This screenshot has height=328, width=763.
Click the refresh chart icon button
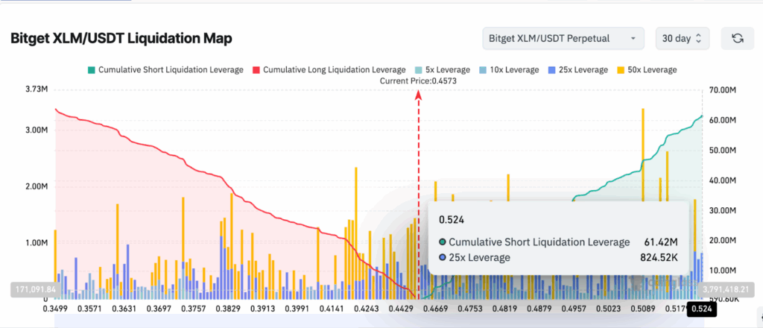(x=738, y=38)
